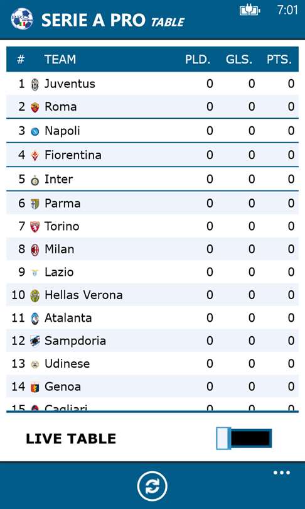Viewport: 305px width, 509px height.
Task: Open the Sampdoria team row
Action: tap(152, 341)
